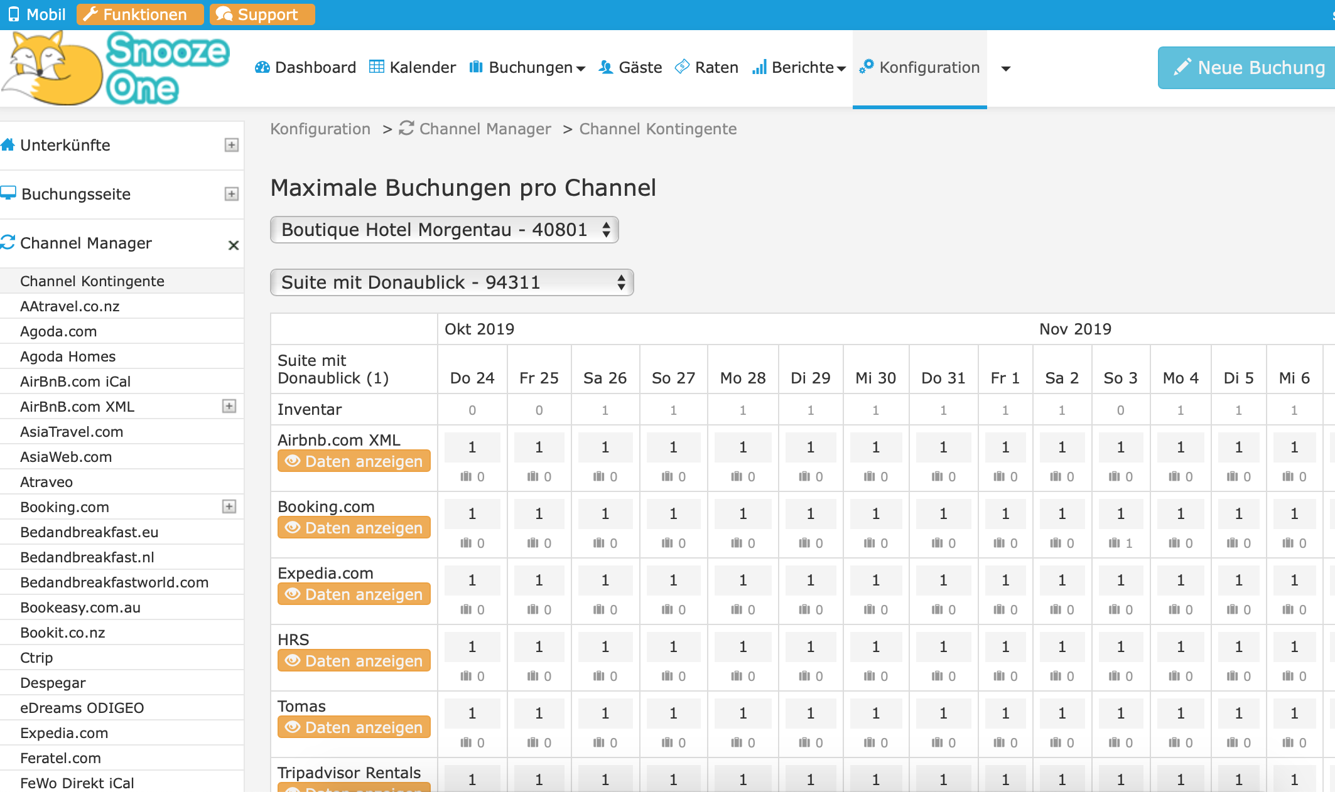This screenshot has height=792, width=1335.
Task: Click the Support chat bubbles icon
Action: coord(224,14)
